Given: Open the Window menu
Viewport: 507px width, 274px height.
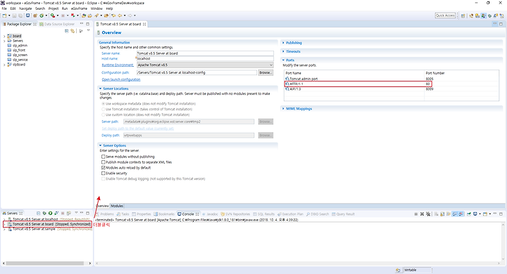Looking at the screenshot, I should (96, 8).
